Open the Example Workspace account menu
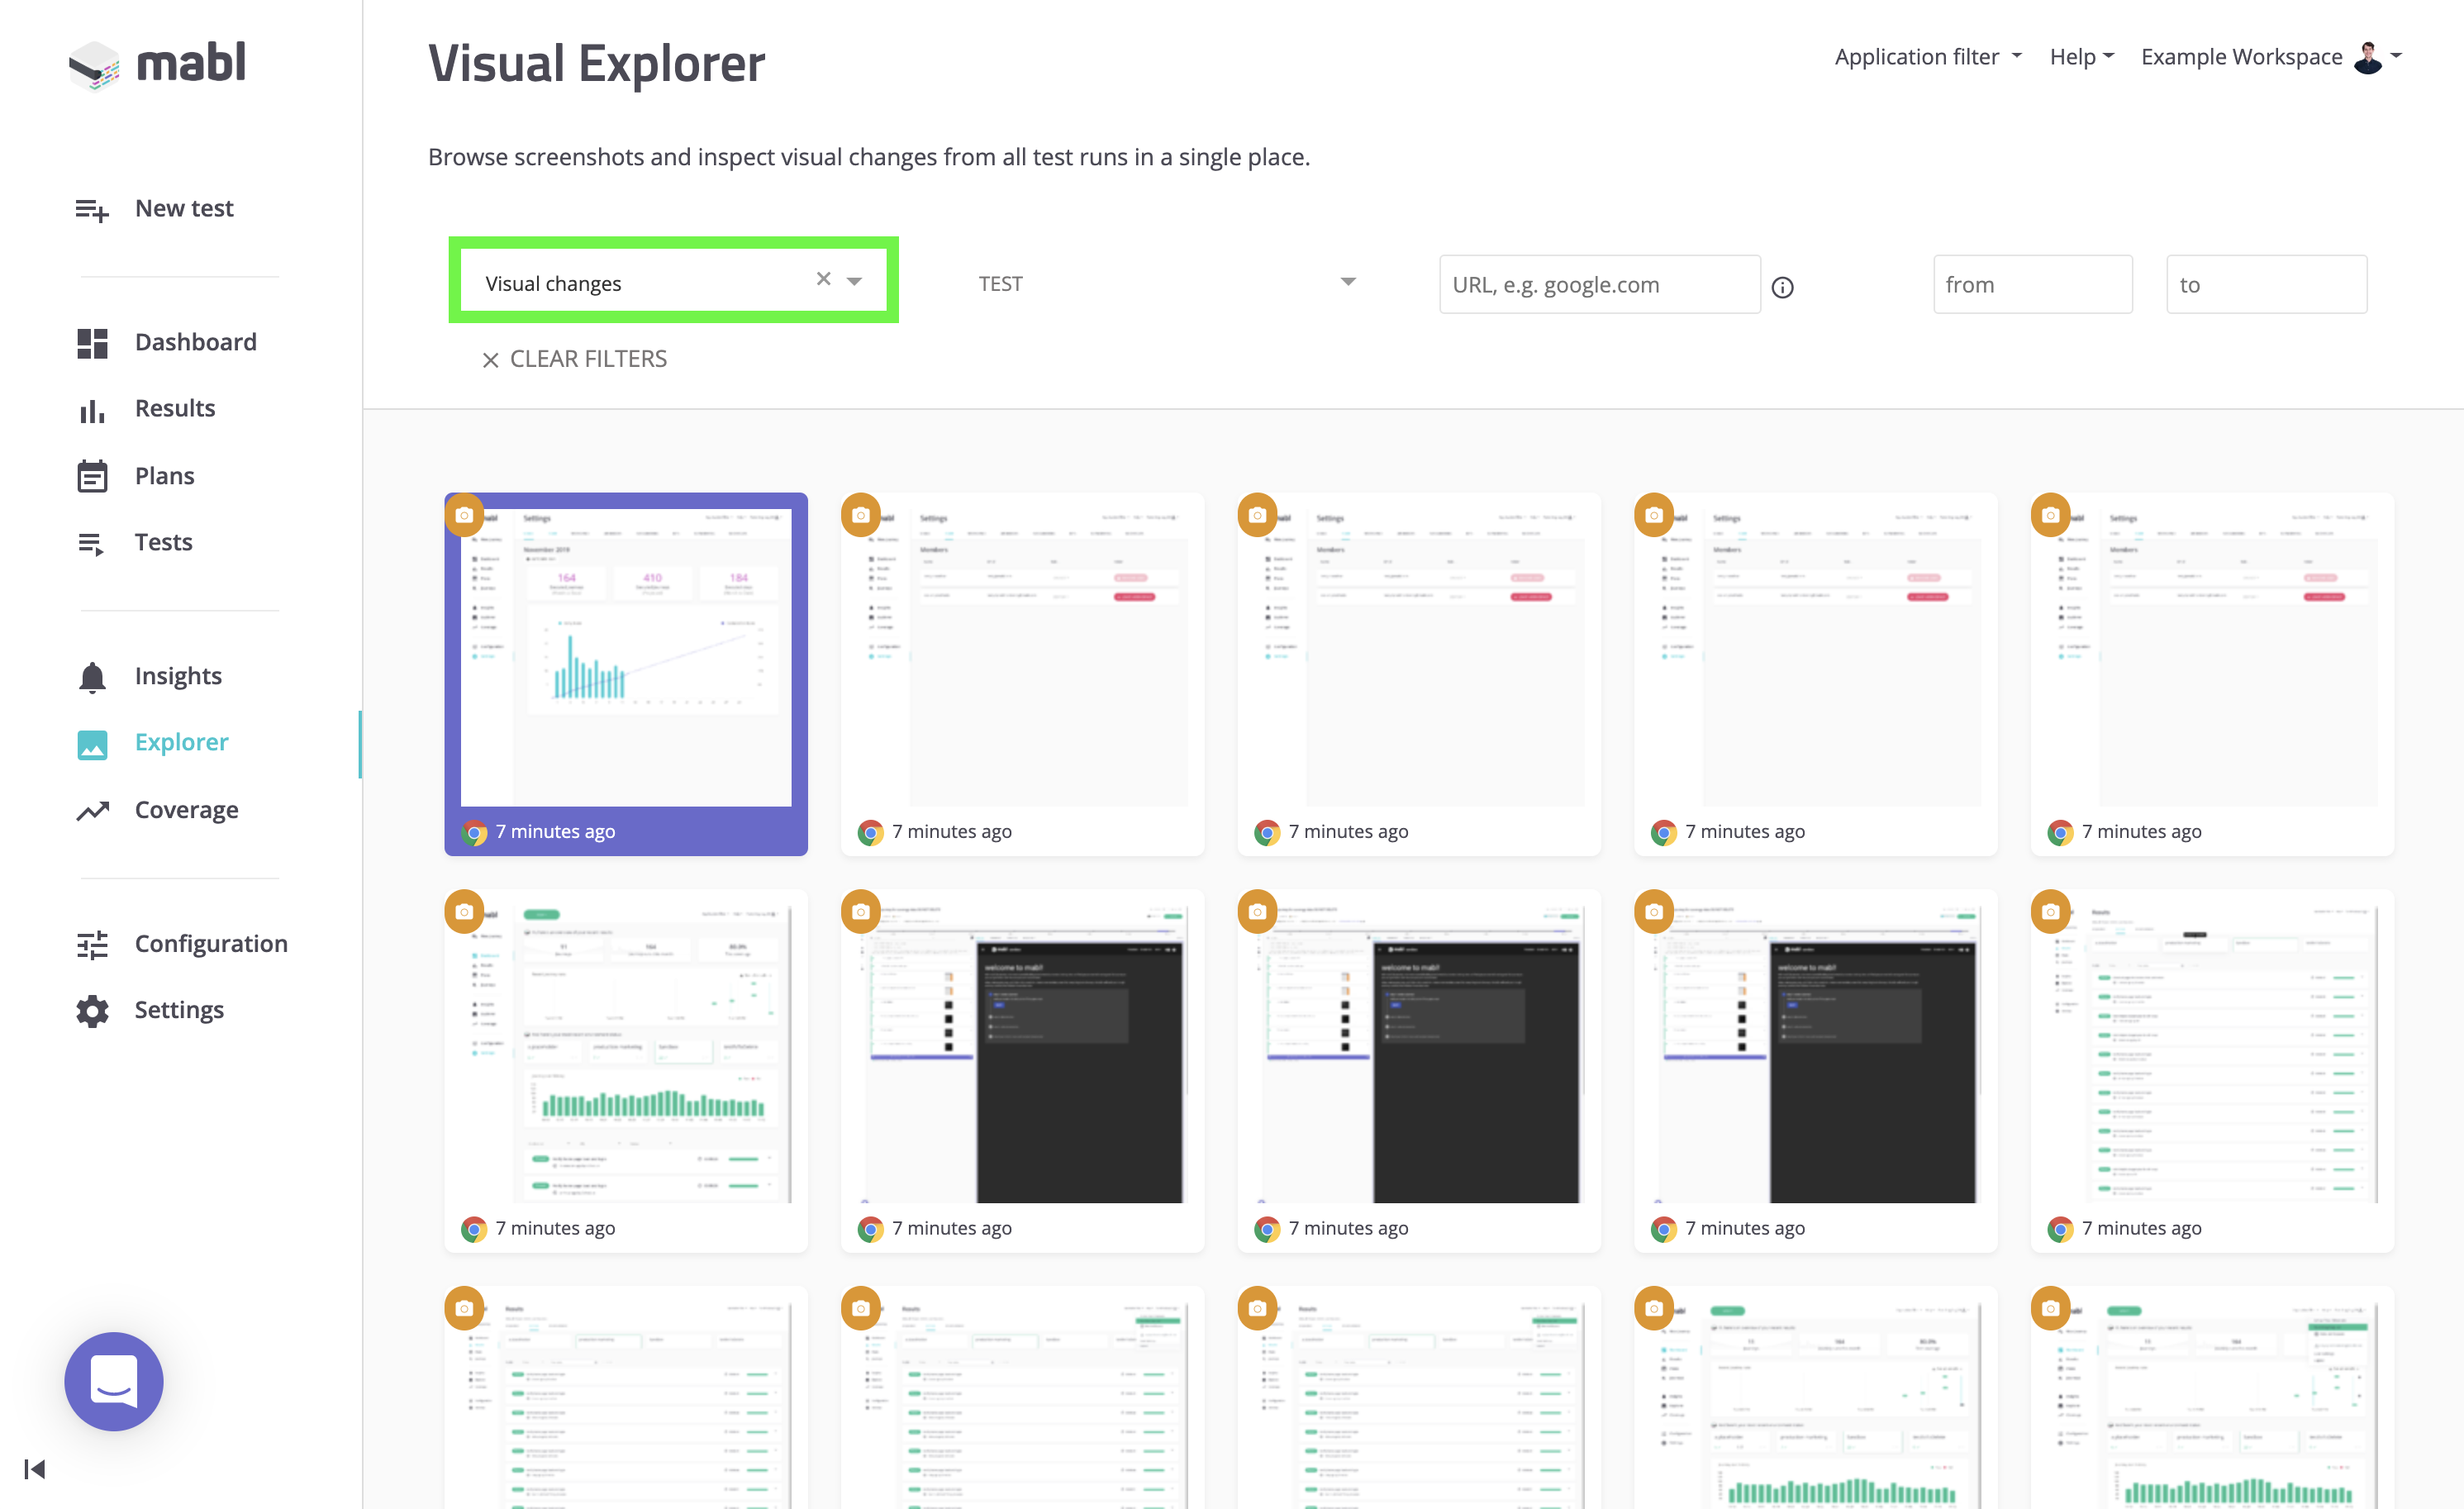This screenshot has width=2464, height=1509. [2270, 57]
